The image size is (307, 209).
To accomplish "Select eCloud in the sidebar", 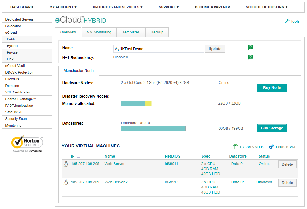I will (x=27, y=33).
